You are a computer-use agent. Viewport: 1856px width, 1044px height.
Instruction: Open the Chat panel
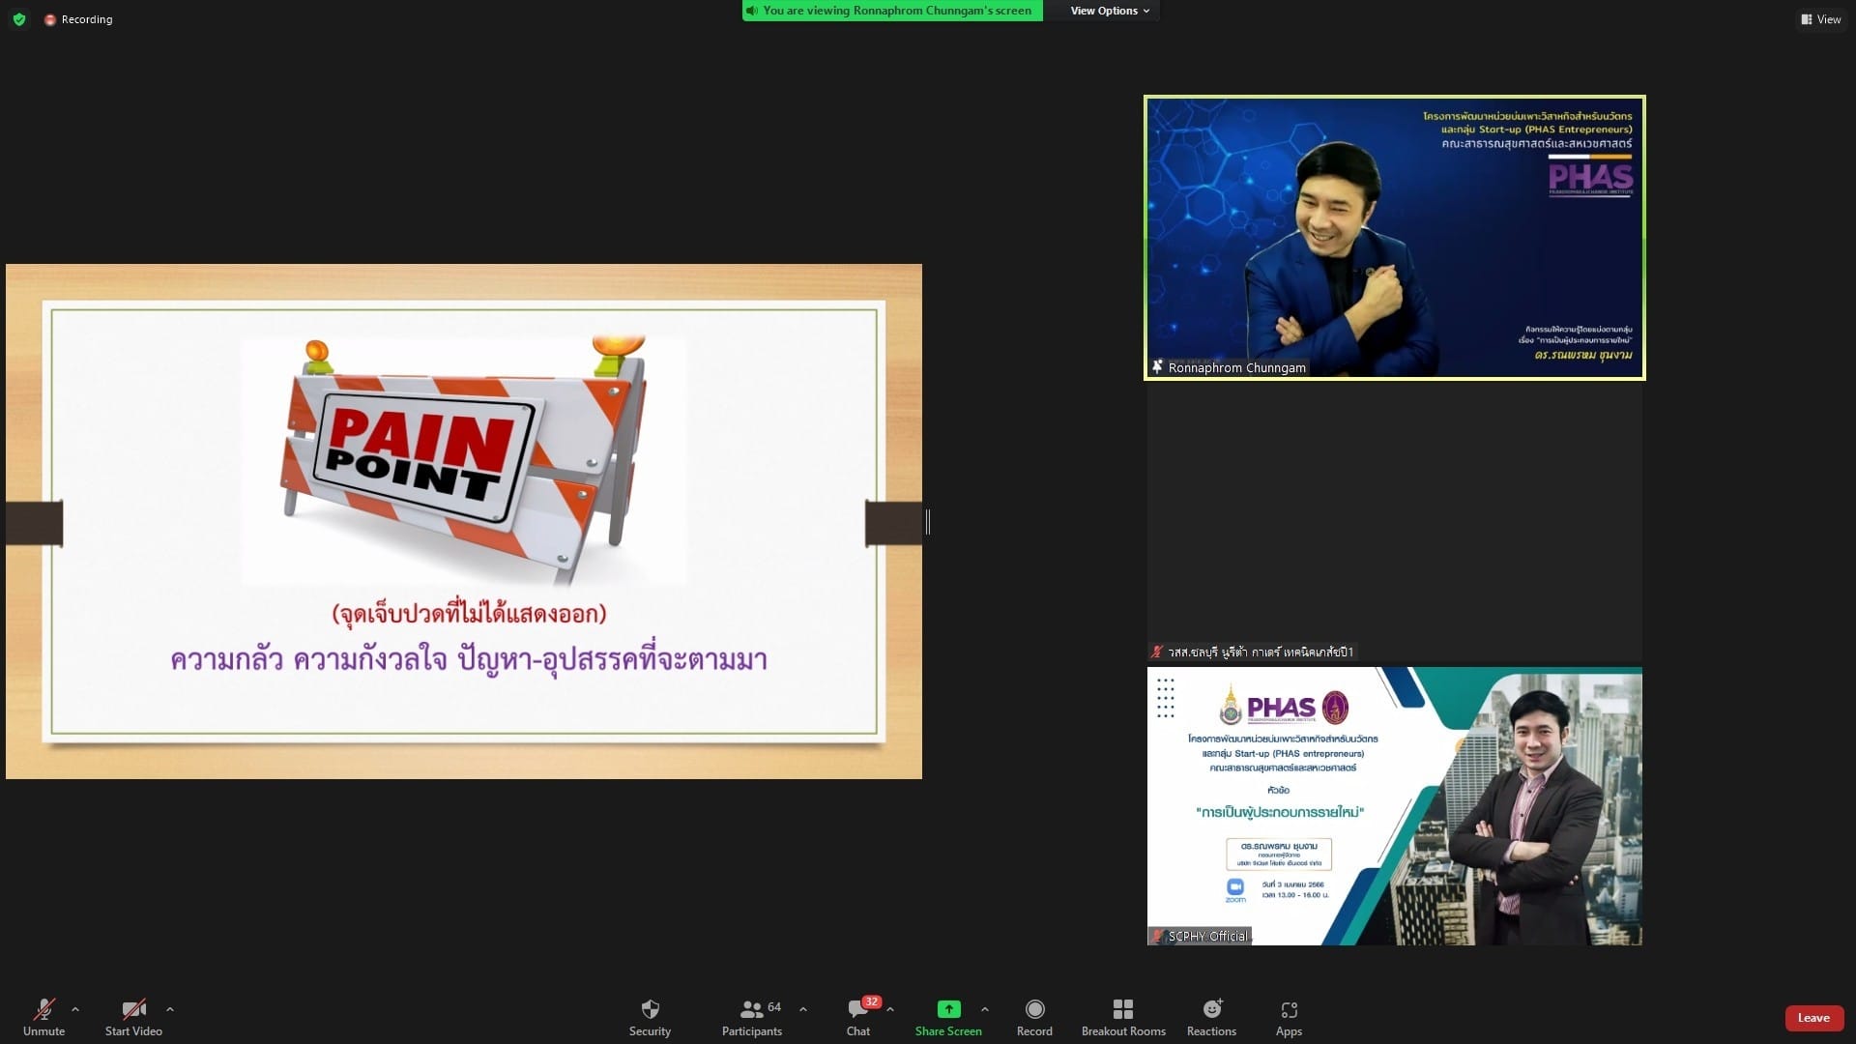pyautogui.click(x=858, y=1018)
